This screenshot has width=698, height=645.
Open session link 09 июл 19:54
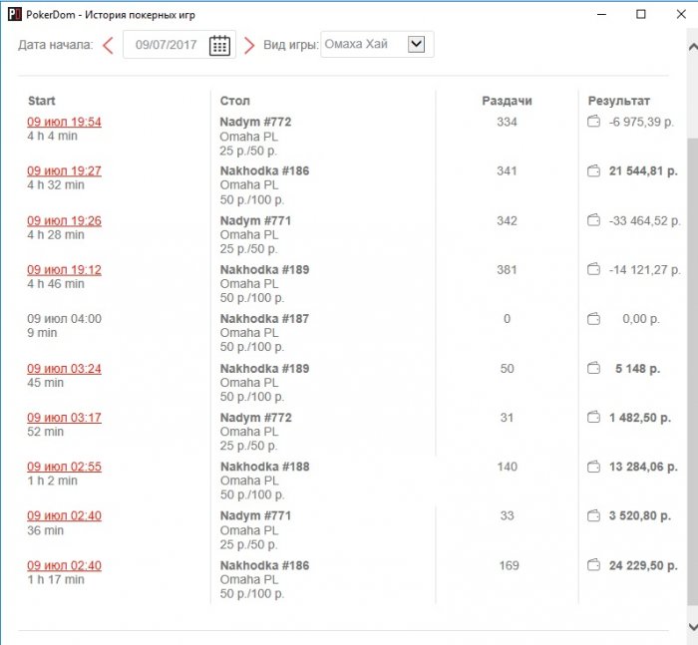(64, 122)
